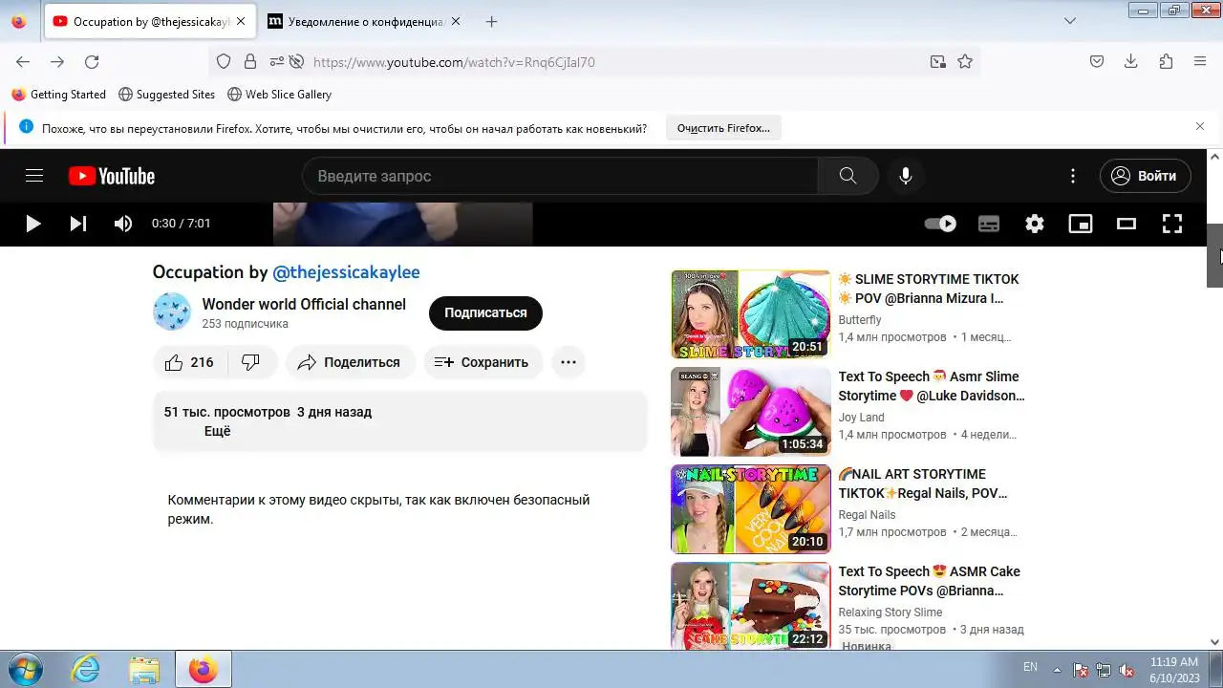Image resolution: width=1223 pixels, height=688 pixels.
Task: Open NAIL ART STORYTIME thumbnail
Action: click(x=751, y=509)
